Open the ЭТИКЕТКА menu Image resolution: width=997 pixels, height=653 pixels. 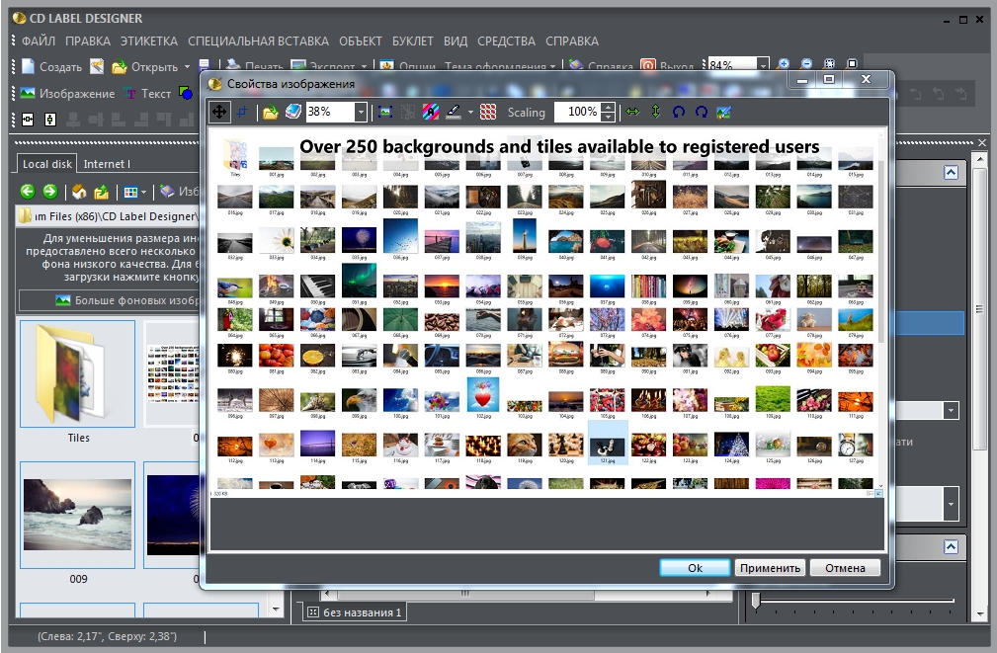[149, 41]
